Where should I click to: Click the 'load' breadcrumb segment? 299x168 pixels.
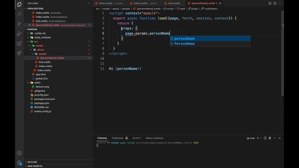coord(182,9)
